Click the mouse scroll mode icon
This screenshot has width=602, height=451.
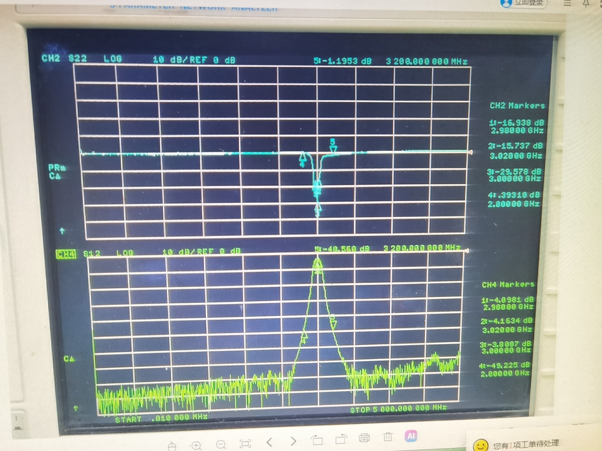[x=172, y=444]
